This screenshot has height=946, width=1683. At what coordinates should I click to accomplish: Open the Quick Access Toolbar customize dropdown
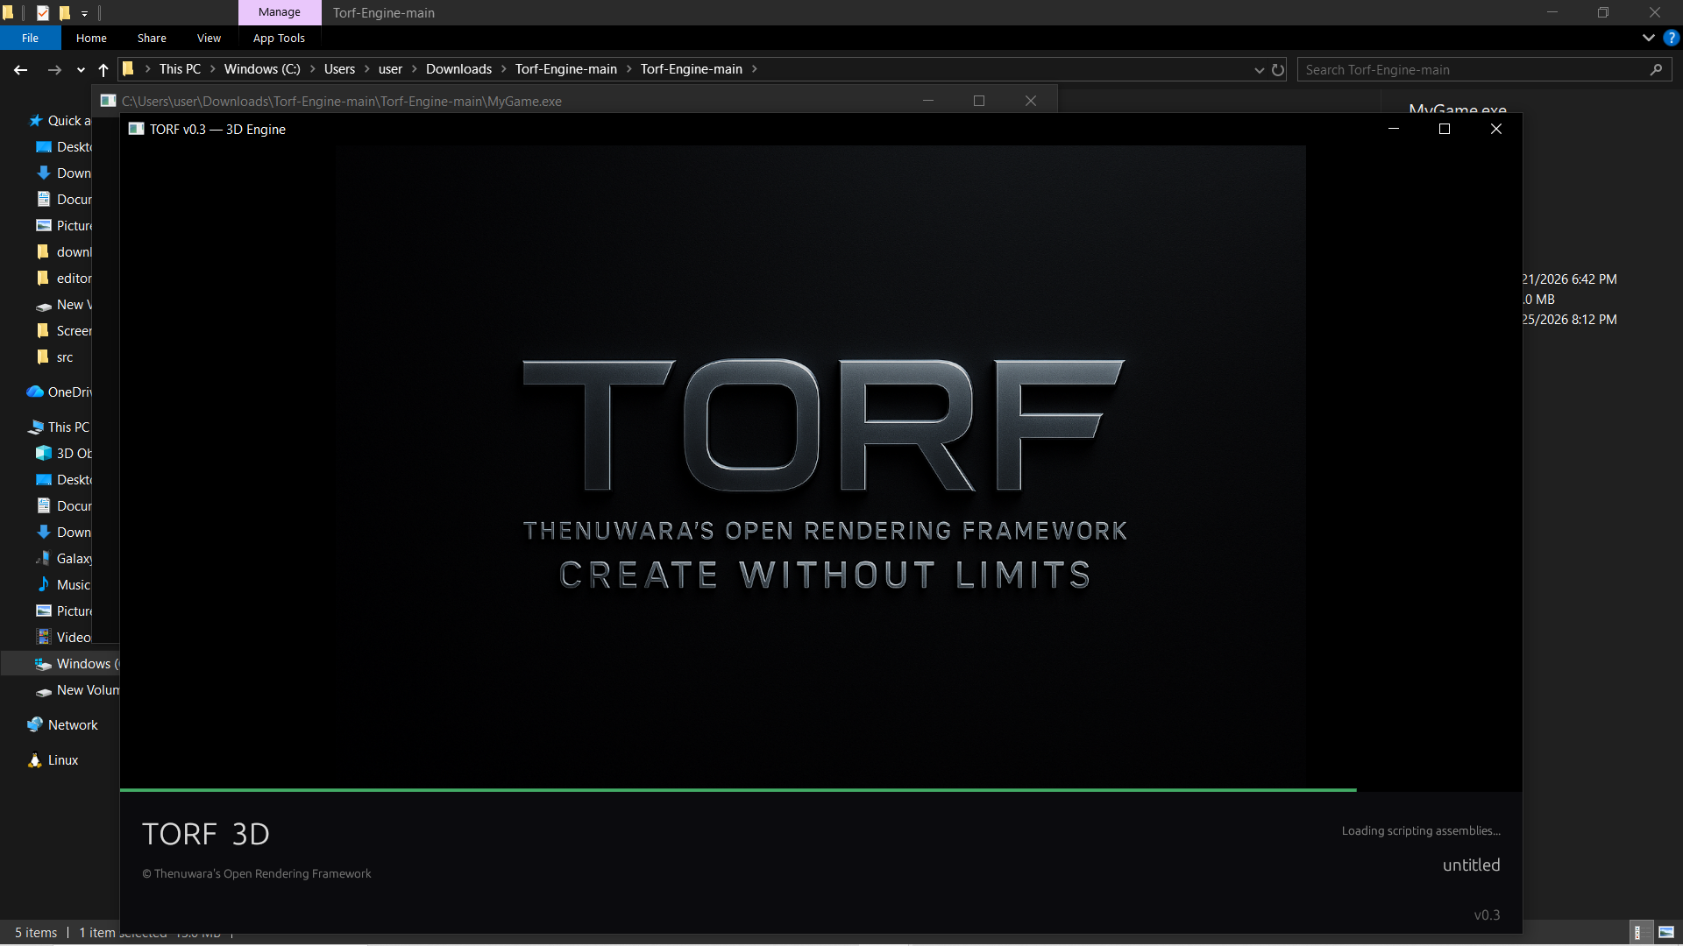pos(84,13)
